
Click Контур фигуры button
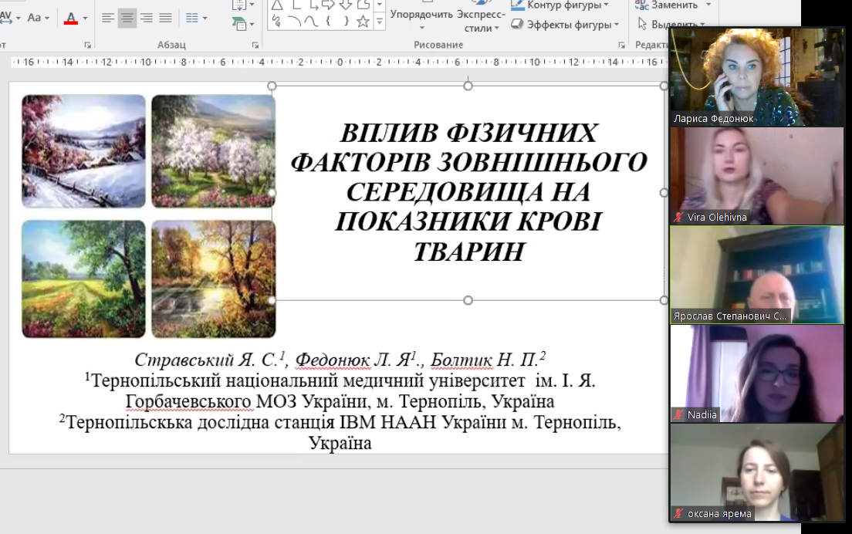tap(563, 5)
